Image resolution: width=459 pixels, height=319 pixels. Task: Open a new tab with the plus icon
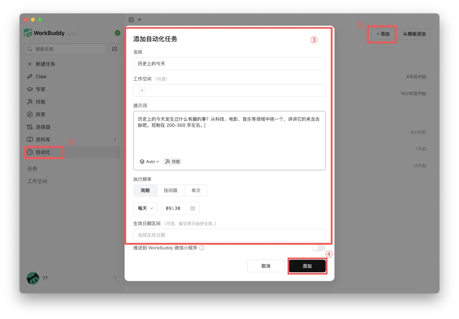(x=140, y=20)
